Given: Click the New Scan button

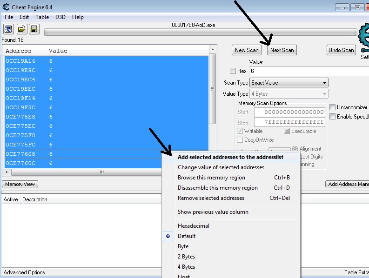Looking at the screenshot, I should coord(247,50).
